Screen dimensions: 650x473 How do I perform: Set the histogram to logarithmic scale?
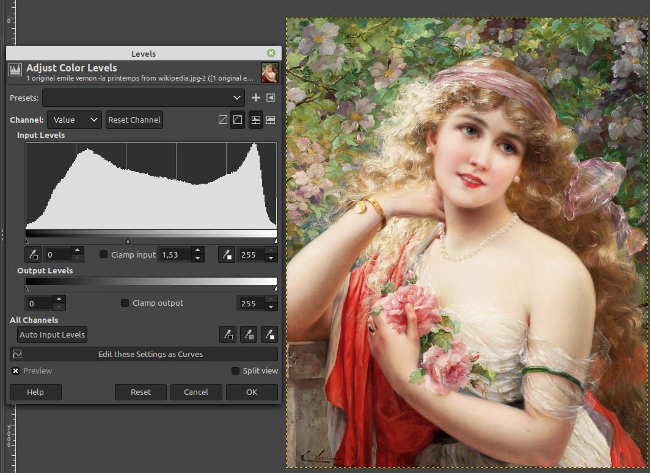[271, 120]
